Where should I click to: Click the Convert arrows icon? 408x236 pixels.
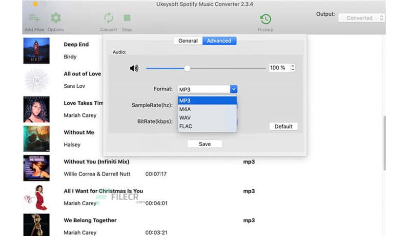click(108, 18)
